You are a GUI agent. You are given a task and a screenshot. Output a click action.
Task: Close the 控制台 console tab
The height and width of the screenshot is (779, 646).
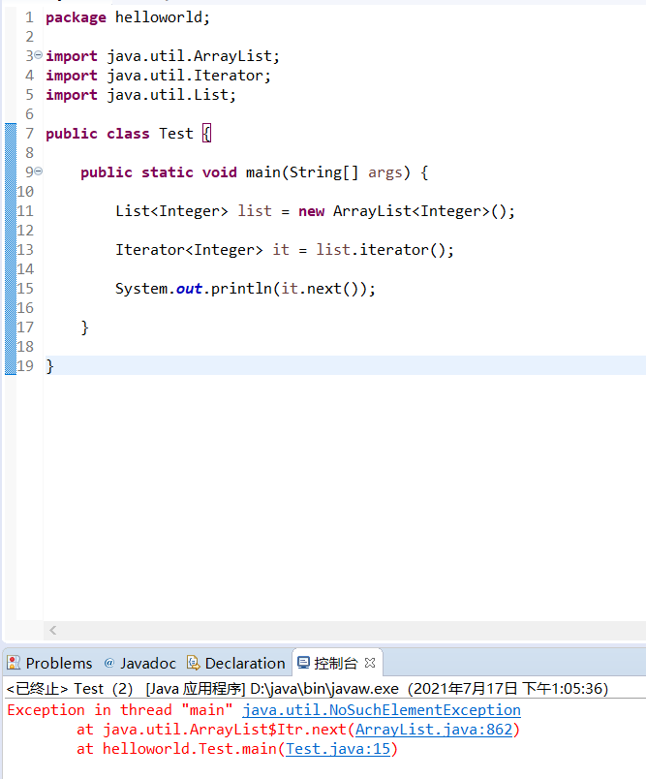(x=370, y=663)
